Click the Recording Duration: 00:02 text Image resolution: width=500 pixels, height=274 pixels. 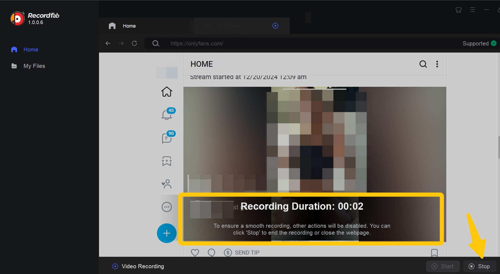click(x=302, y=206)
